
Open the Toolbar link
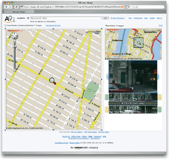(152, 18)
